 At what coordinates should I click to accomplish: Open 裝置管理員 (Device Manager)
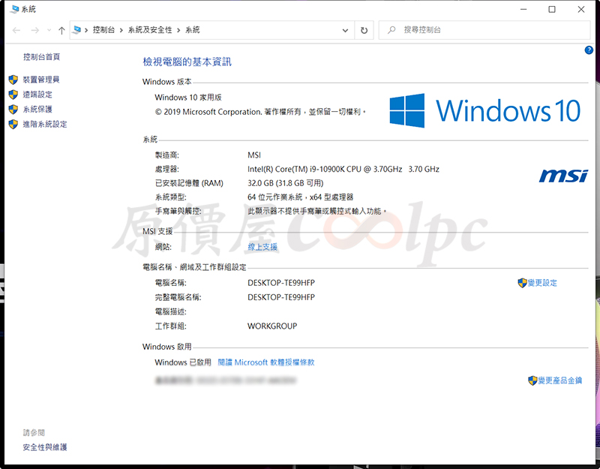(x=41, y=80)
